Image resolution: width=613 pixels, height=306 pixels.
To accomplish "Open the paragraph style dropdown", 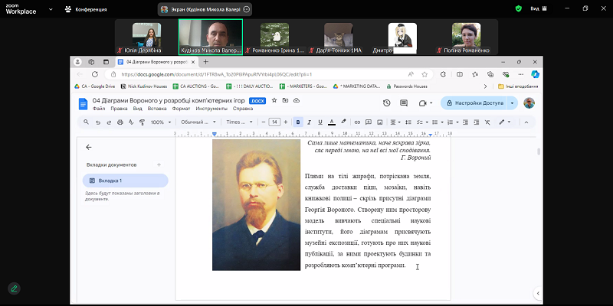I will [198, 122].
